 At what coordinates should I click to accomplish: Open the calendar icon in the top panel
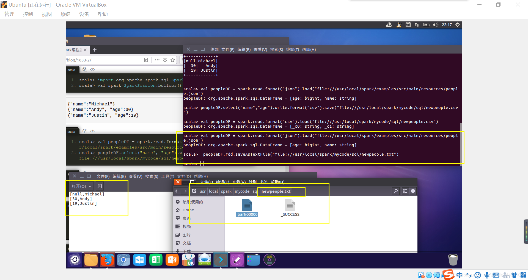408,25
